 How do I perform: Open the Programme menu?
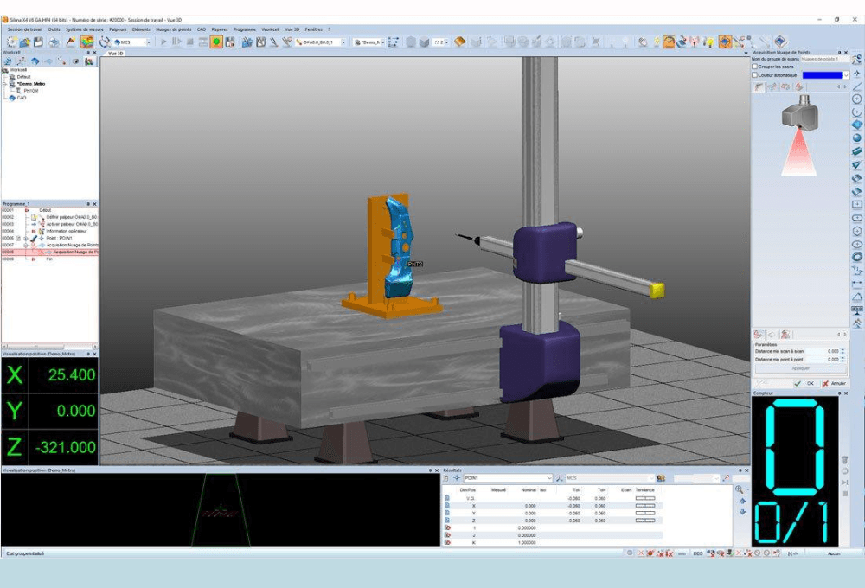click(x=245, y=29)
